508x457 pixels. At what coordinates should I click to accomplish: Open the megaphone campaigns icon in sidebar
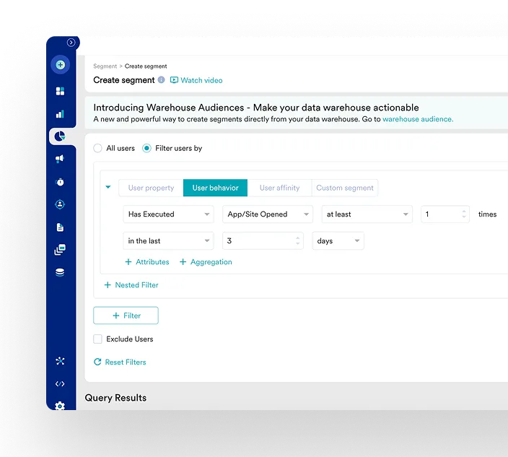click(60, 159)
